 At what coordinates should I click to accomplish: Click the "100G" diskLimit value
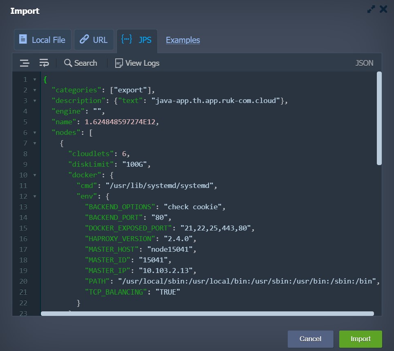click(x=134, y=164)
